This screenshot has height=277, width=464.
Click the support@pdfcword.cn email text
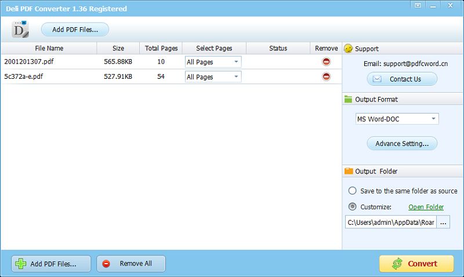click(x=415, y=64)
